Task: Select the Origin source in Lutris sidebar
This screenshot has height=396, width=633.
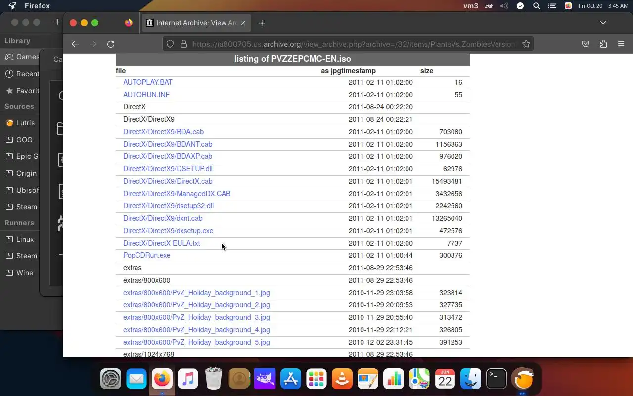Action: pos(20,173)
